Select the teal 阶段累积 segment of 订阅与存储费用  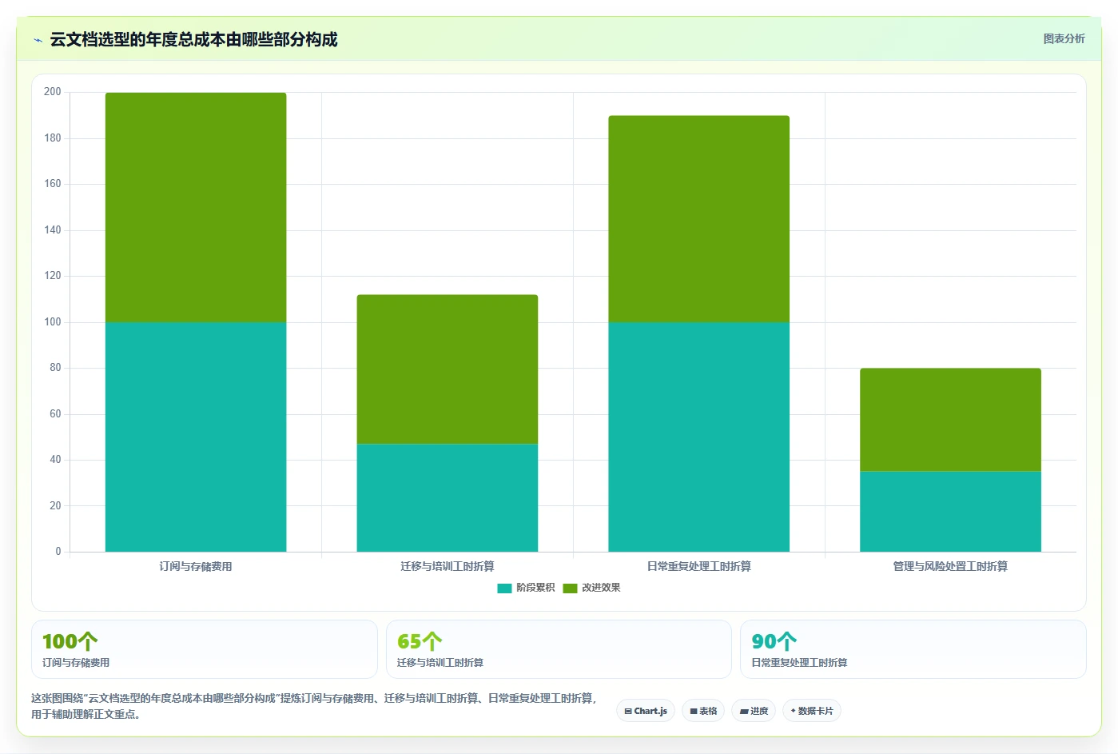tap(196, 437)
